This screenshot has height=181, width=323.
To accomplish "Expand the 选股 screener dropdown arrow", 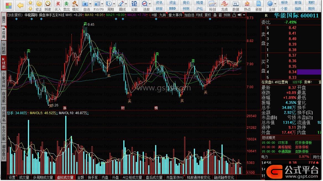I will click(x=150, y=4).
